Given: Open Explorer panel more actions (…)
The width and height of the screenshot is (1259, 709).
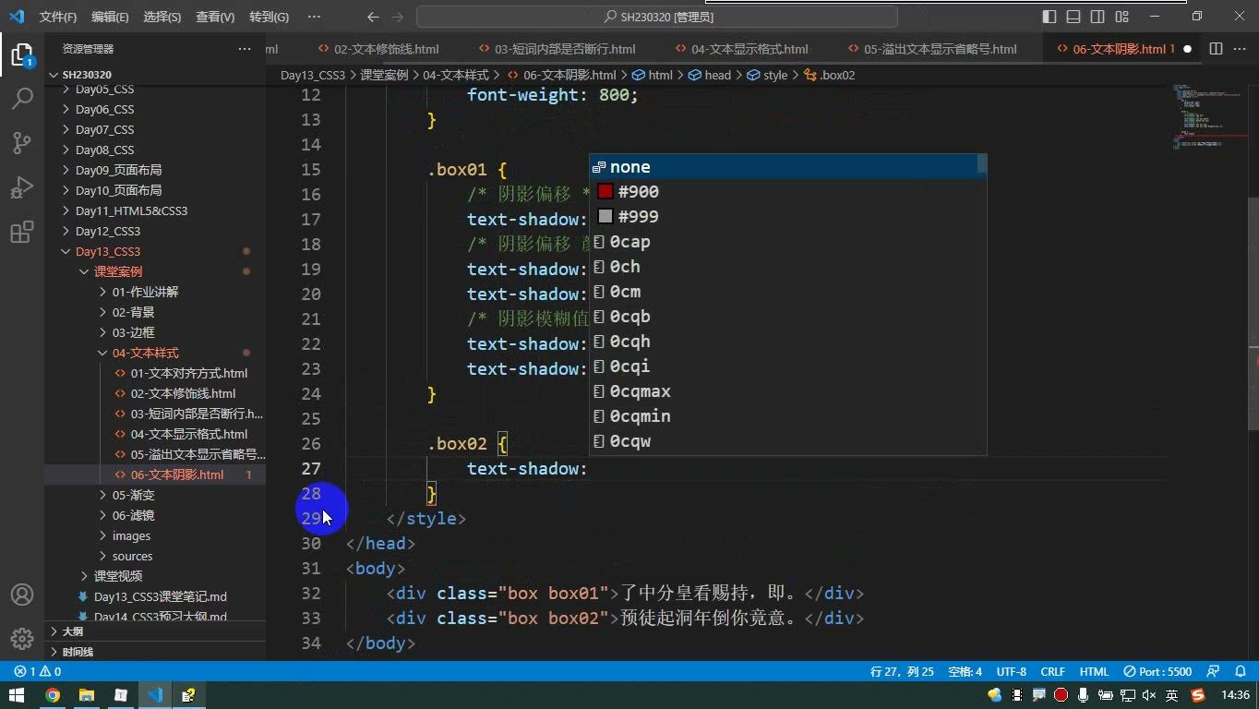Looking at the screenshot, I should pos(245,49).
